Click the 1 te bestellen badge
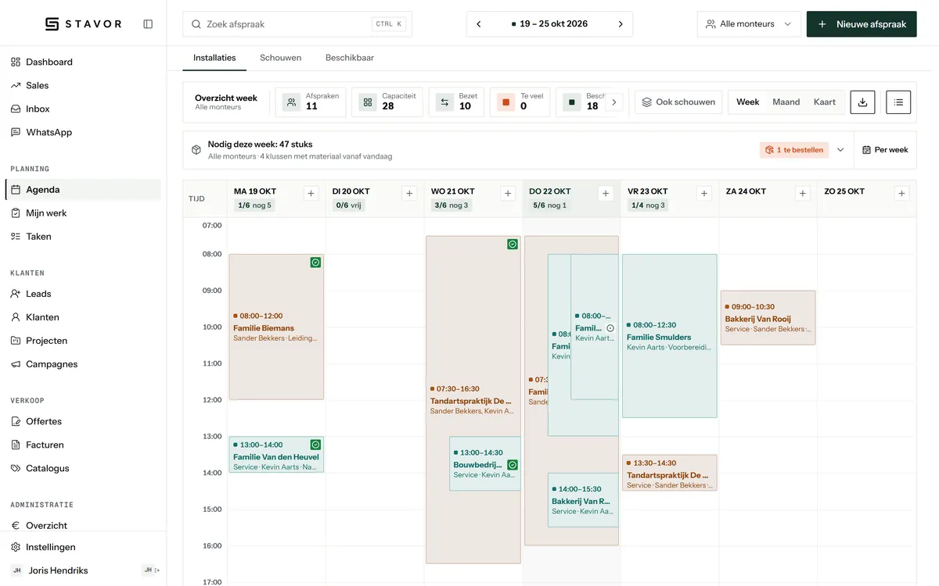Image resolution: width=939 pixels, height=586 pixels. pyautogui.click(x=794, y=150)
